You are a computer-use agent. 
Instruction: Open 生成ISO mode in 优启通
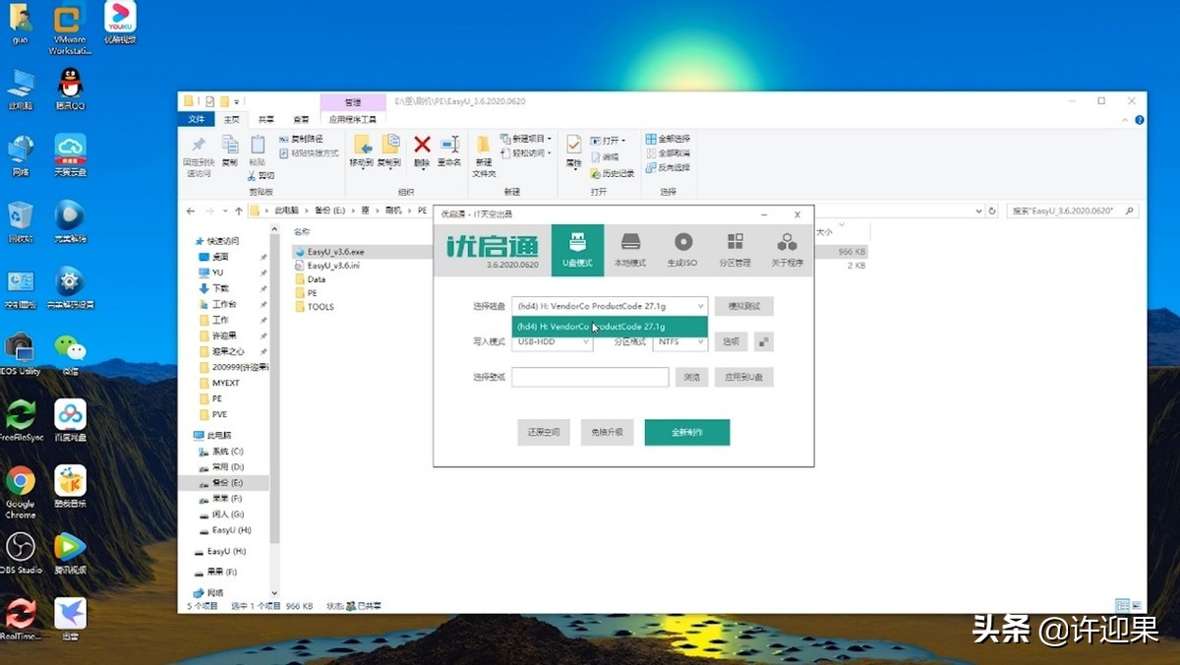pos(682,250)
